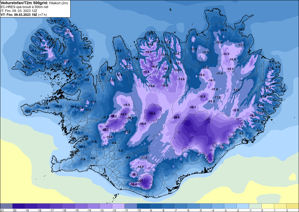The width and height of the screenshot is (299, 212).
Task: Click the -16.1 temperature label
Action: coord(192,107)
